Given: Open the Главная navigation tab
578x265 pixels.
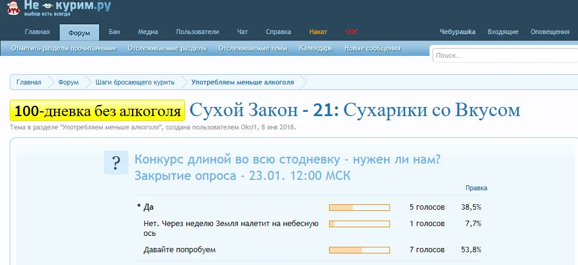Looking at the screenshot, I should (x=37, y=32).
